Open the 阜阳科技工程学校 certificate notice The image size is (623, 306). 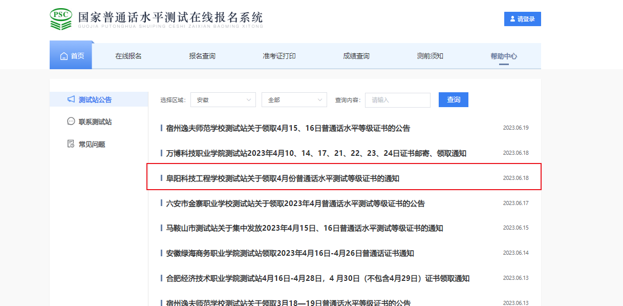283,178
